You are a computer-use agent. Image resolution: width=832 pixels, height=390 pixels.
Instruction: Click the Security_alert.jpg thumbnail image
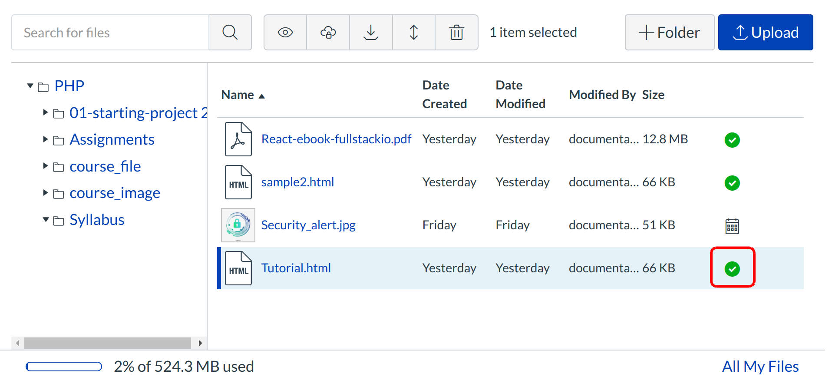pos(238,225)
